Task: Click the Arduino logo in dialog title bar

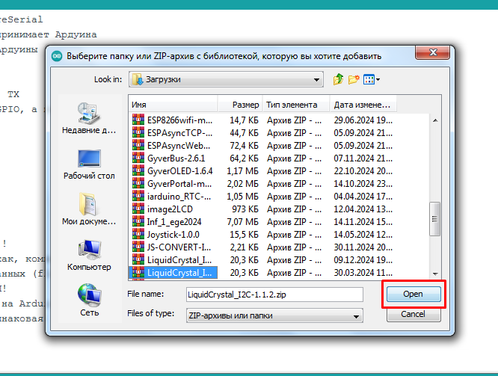Action: click(x=57, y=56)
